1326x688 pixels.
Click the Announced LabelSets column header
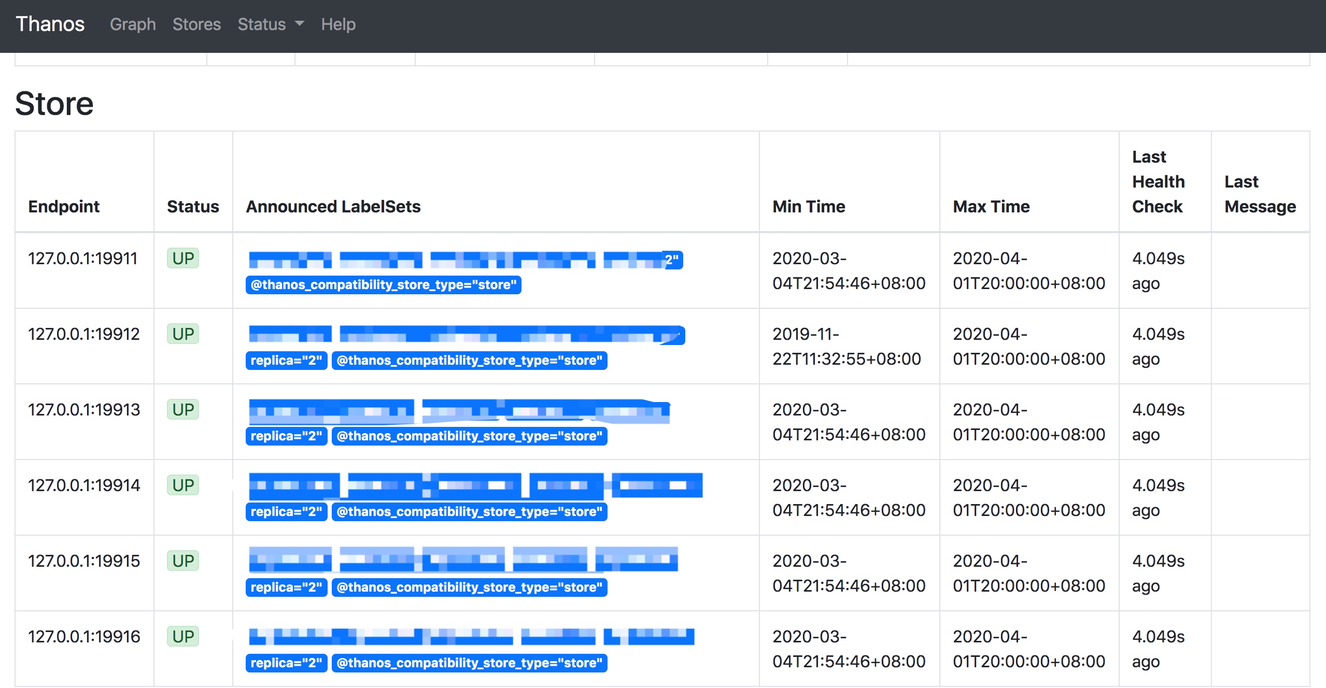click(333, 207)
